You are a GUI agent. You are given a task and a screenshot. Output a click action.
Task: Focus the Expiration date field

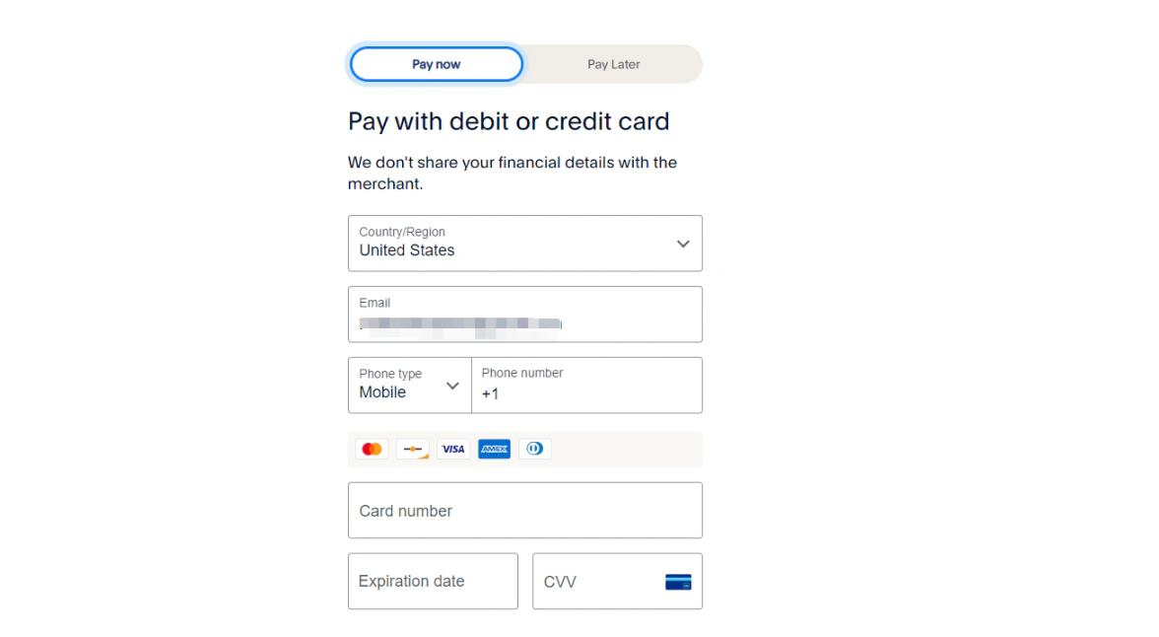click(433, 582)
